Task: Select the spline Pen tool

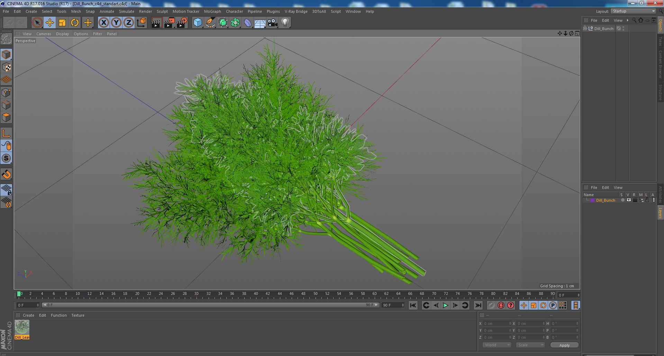Action: tap(210, 23)
